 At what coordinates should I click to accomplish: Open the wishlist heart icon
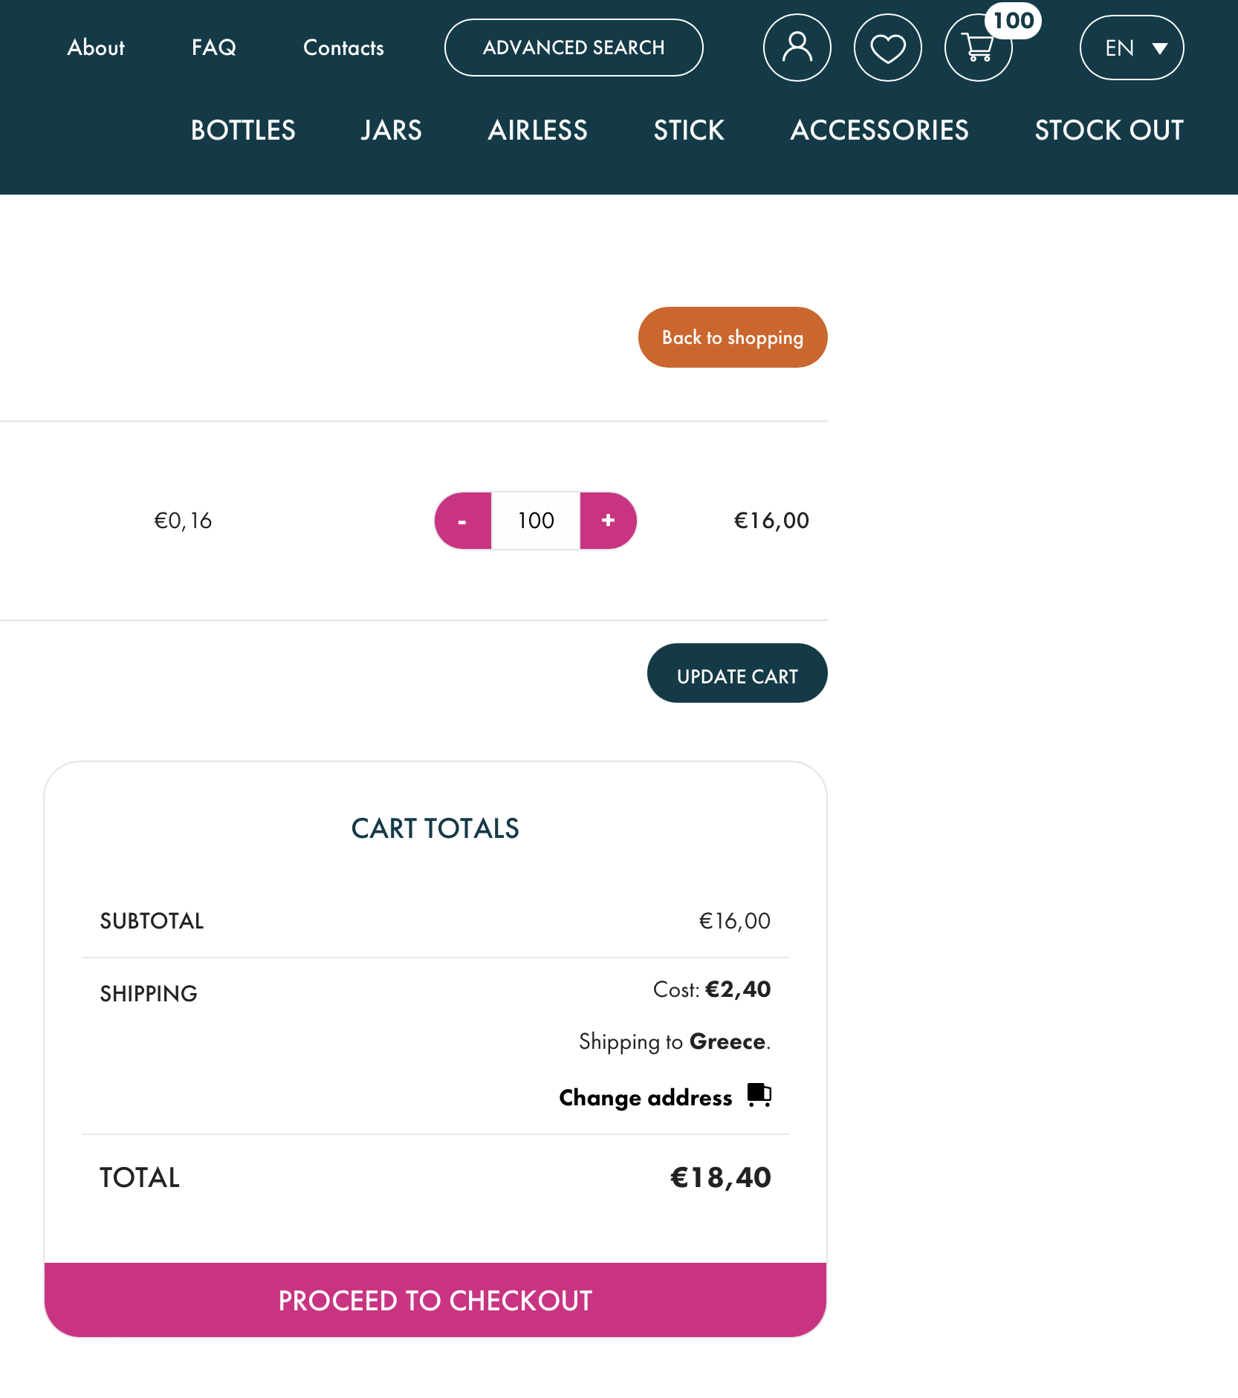pos(887,48)
